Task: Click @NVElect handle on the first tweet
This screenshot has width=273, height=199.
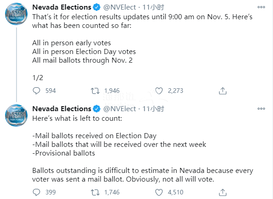Action: pyautogui.click(x=119, y=7)
